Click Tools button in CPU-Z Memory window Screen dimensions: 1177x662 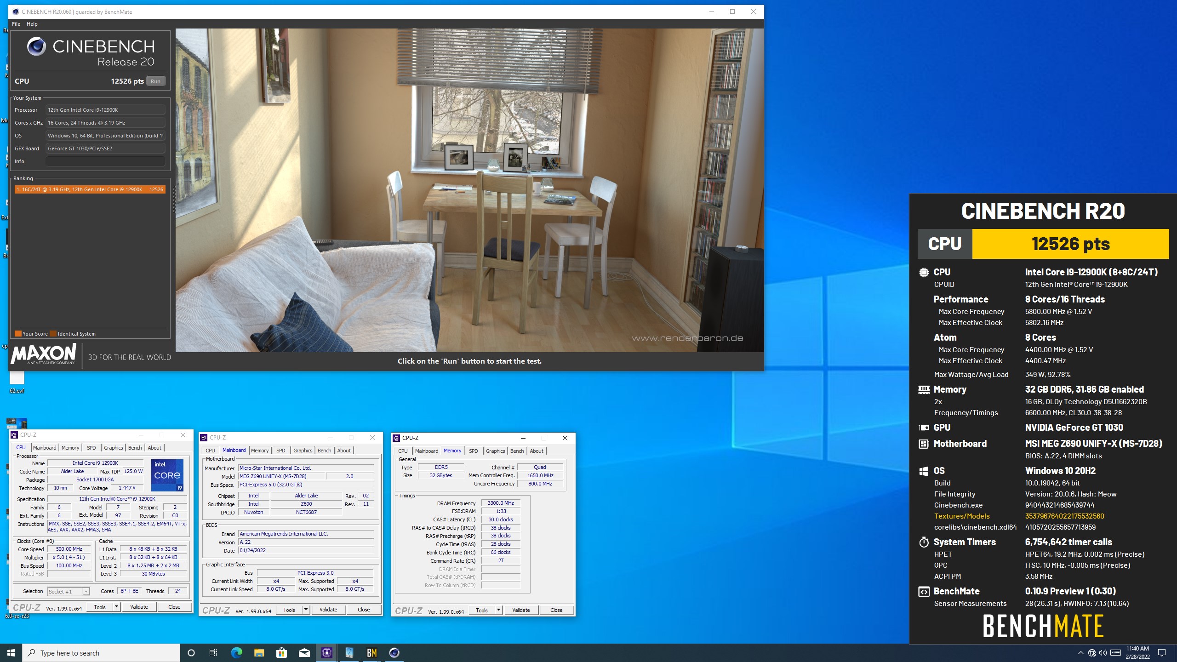(482, 610)
